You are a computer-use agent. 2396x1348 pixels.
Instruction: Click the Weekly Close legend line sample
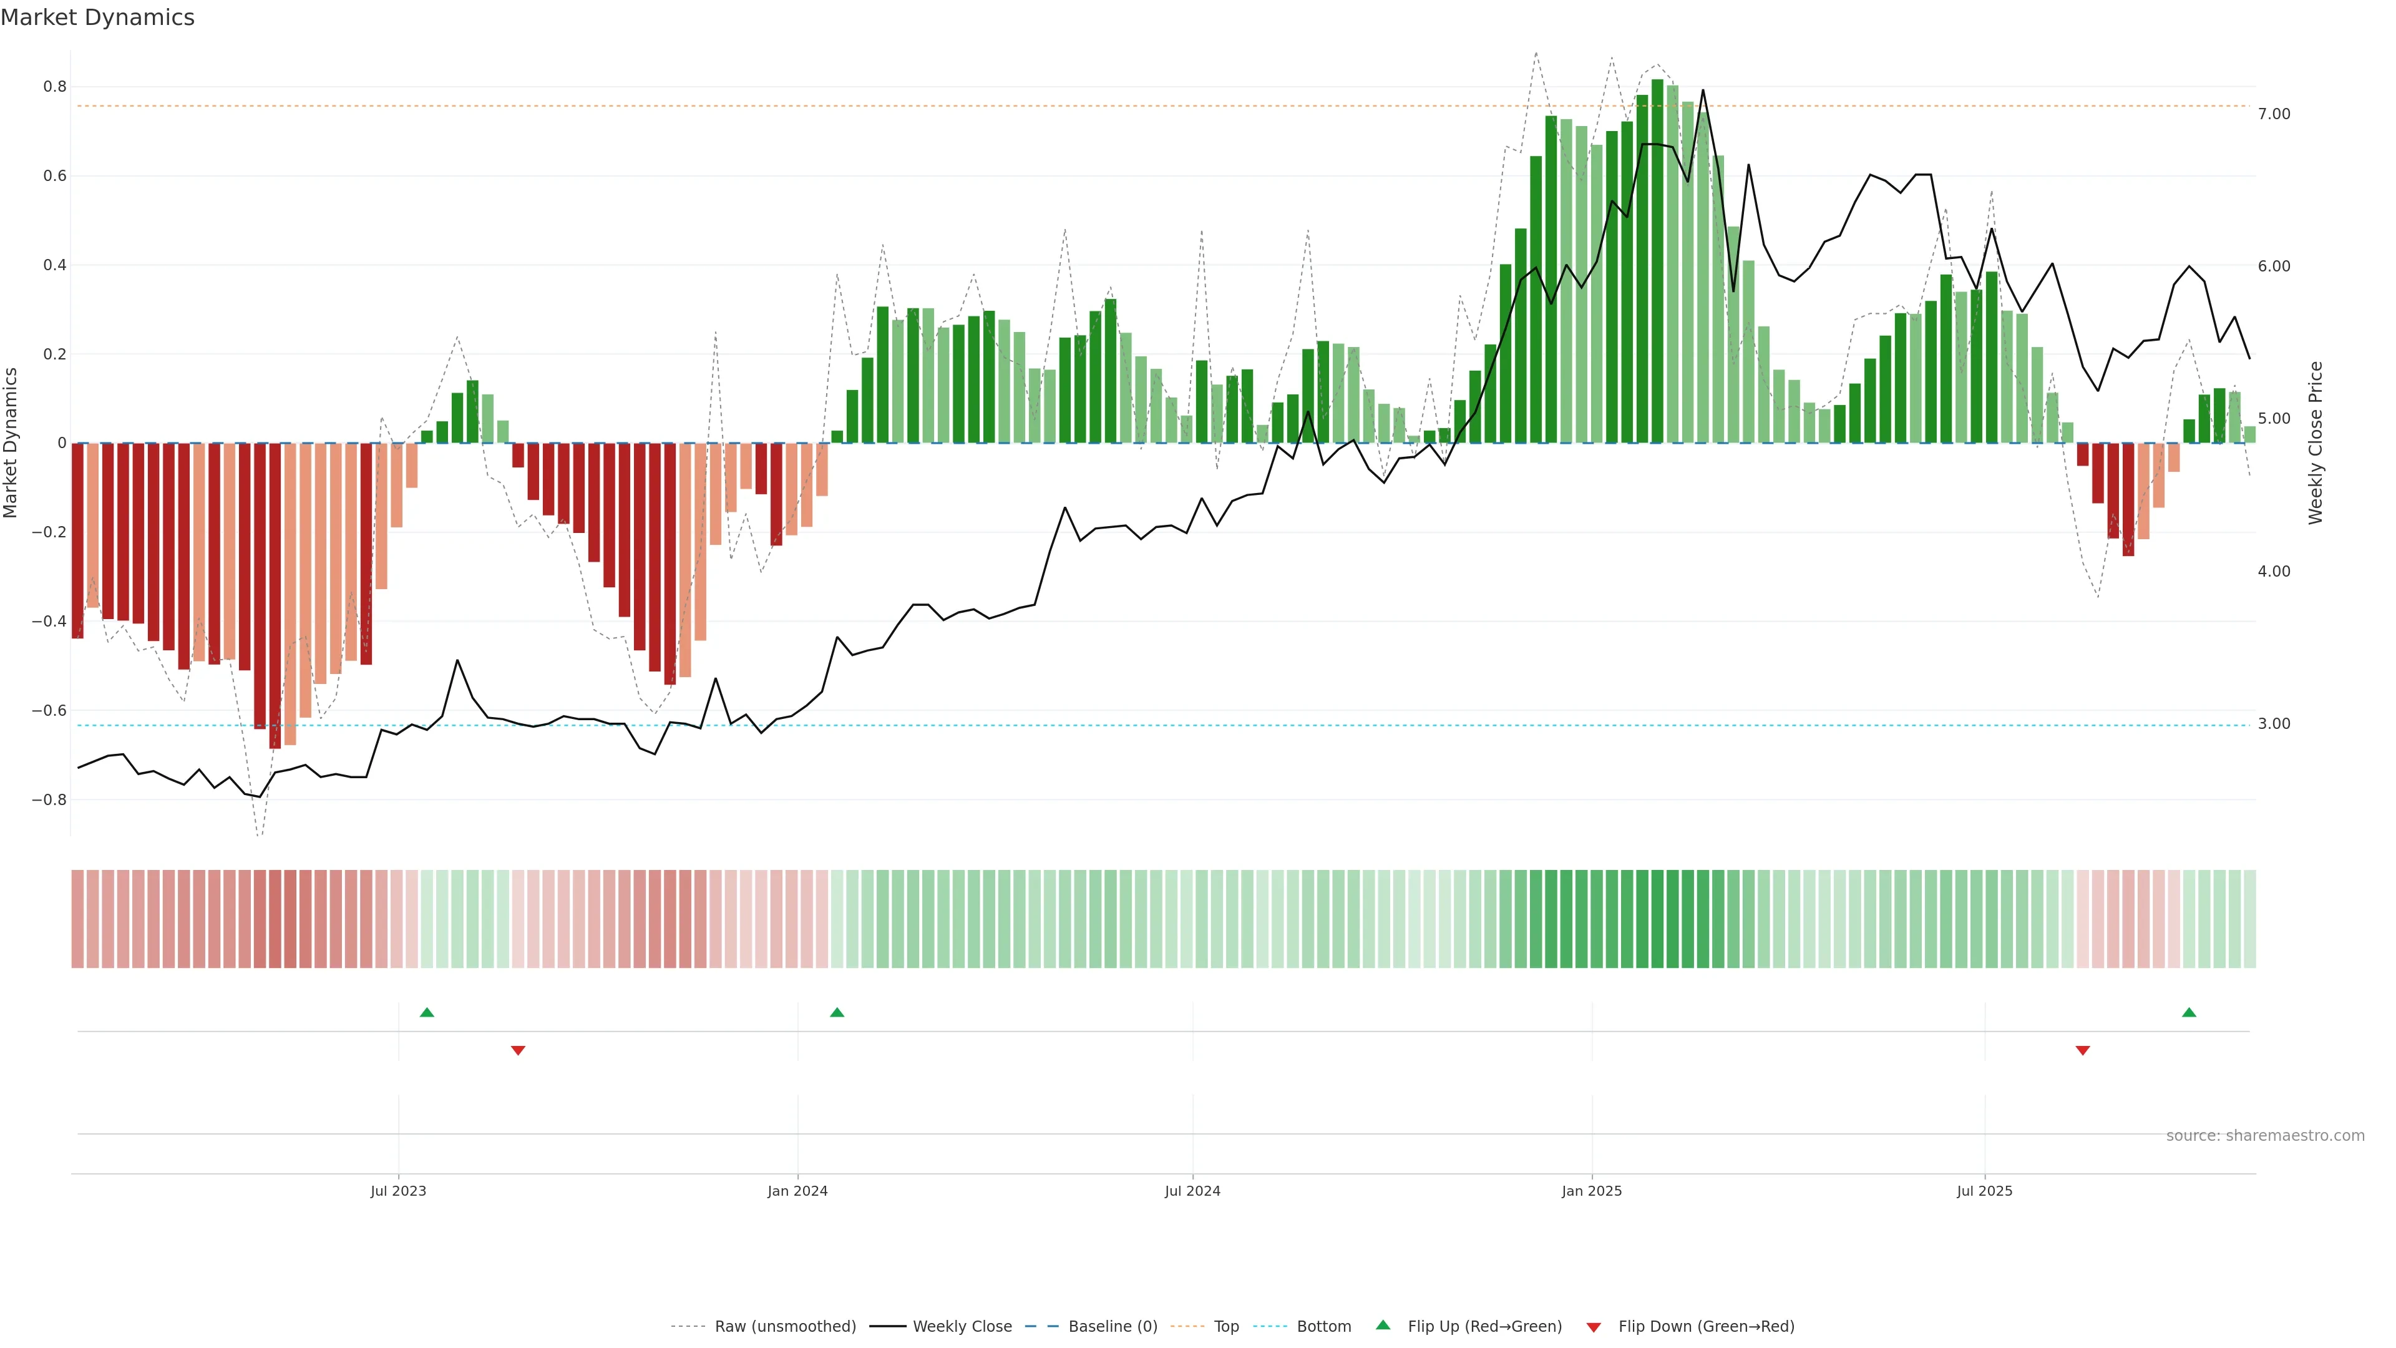click(887, 1327)
